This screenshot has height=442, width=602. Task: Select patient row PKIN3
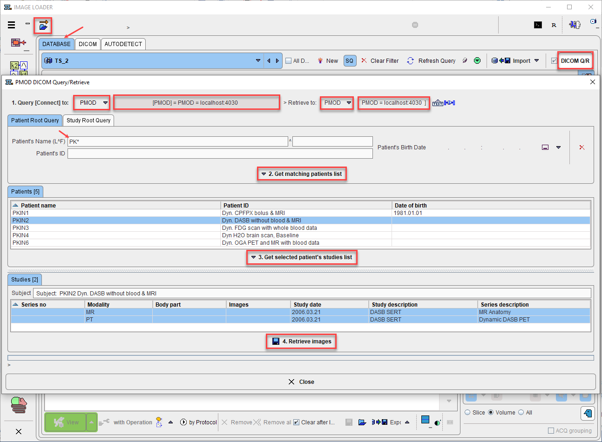(301, 228)
